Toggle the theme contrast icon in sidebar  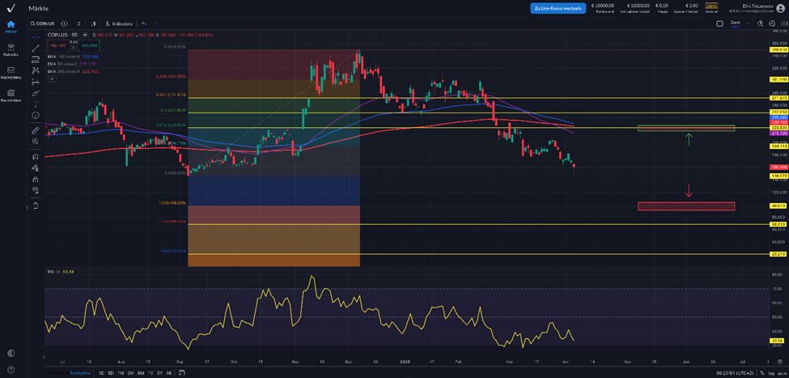click(11, 353)
